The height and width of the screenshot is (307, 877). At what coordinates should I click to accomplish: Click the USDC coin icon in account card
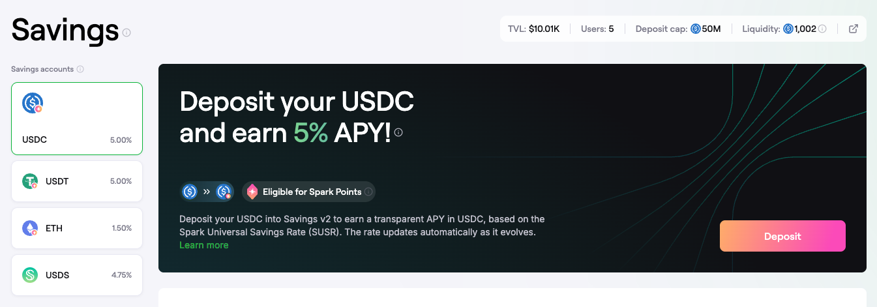pyautogui.click(x=32, y=103)
